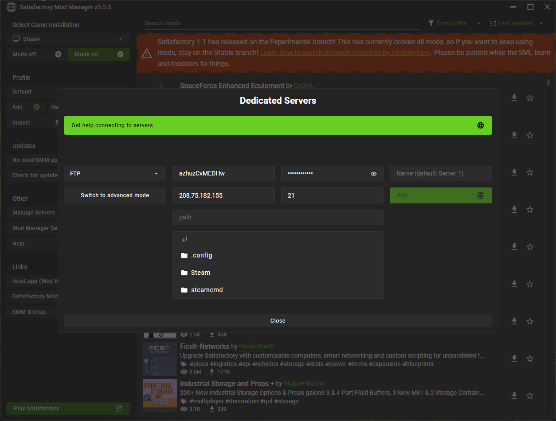Click the #pipes tag on FicsIt-Networks

(199, 364)
